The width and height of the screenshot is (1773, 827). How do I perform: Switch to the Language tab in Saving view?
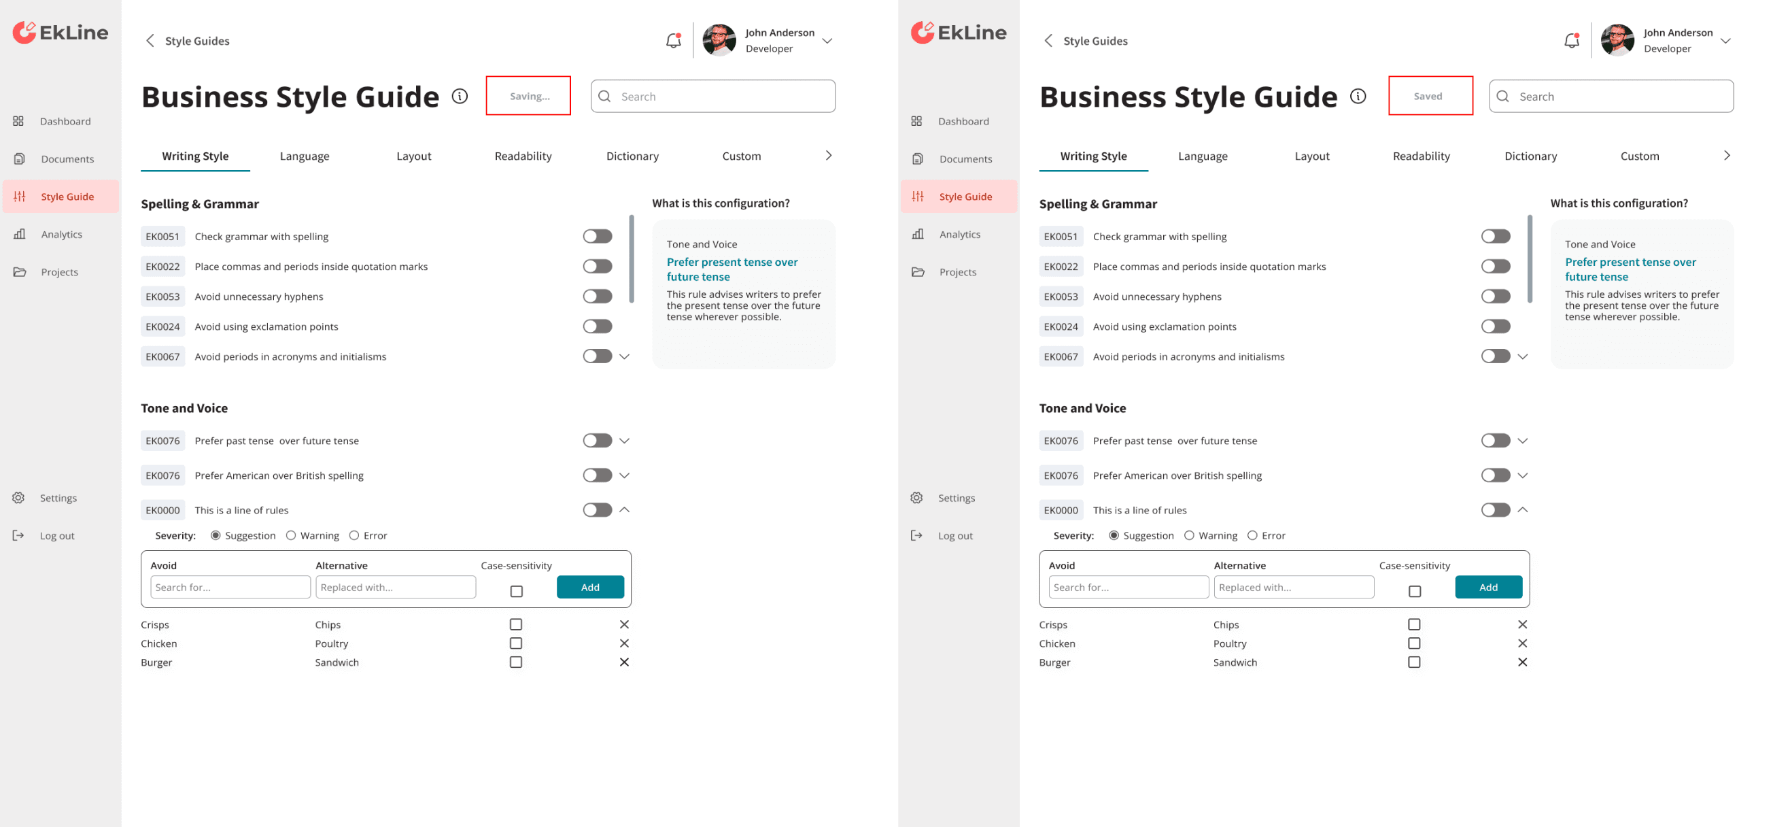click(304, 156)
